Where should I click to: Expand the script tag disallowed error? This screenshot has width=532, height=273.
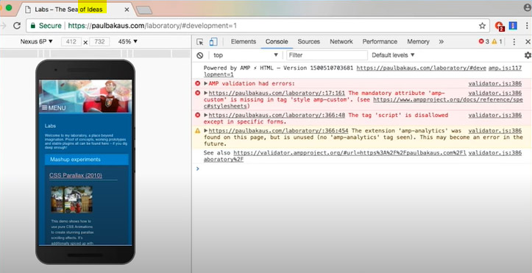coord(206,116)
